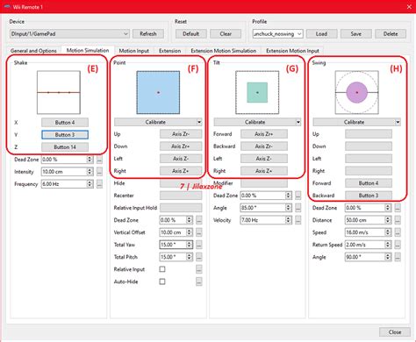Click the Tilt Angle 85.00 field
This screenshot has height=342, width=416.
click(266, 208)
